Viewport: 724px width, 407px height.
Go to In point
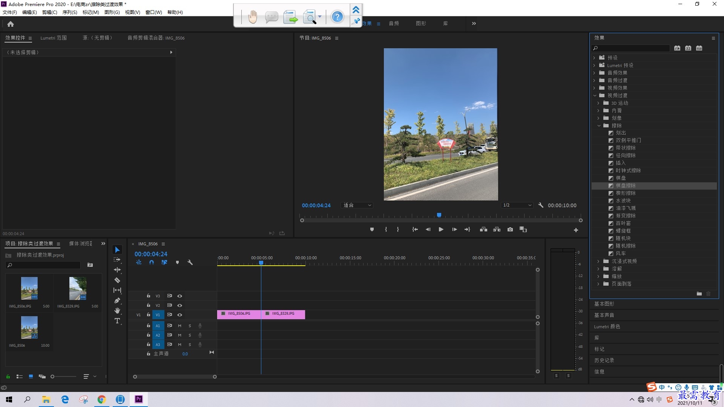pyautogui.click(x=415, y=230)
